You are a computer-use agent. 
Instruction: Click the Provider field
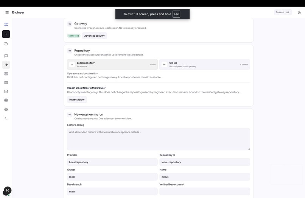coord(112,162)
